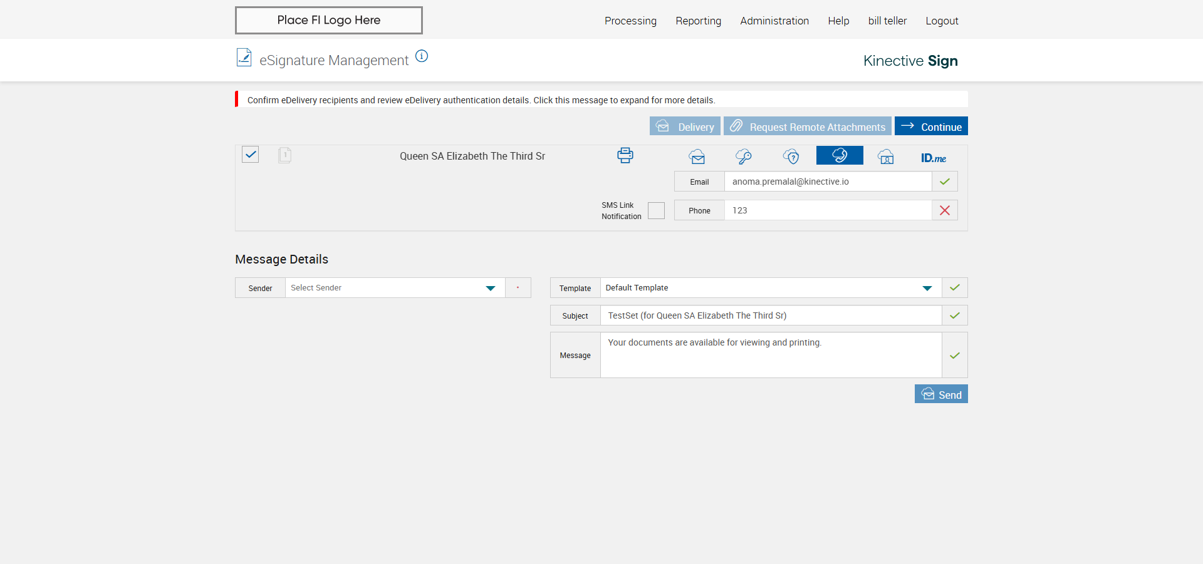
Task: Open the Administration menu
Action: pyautogui.click(x=774, y=21)
